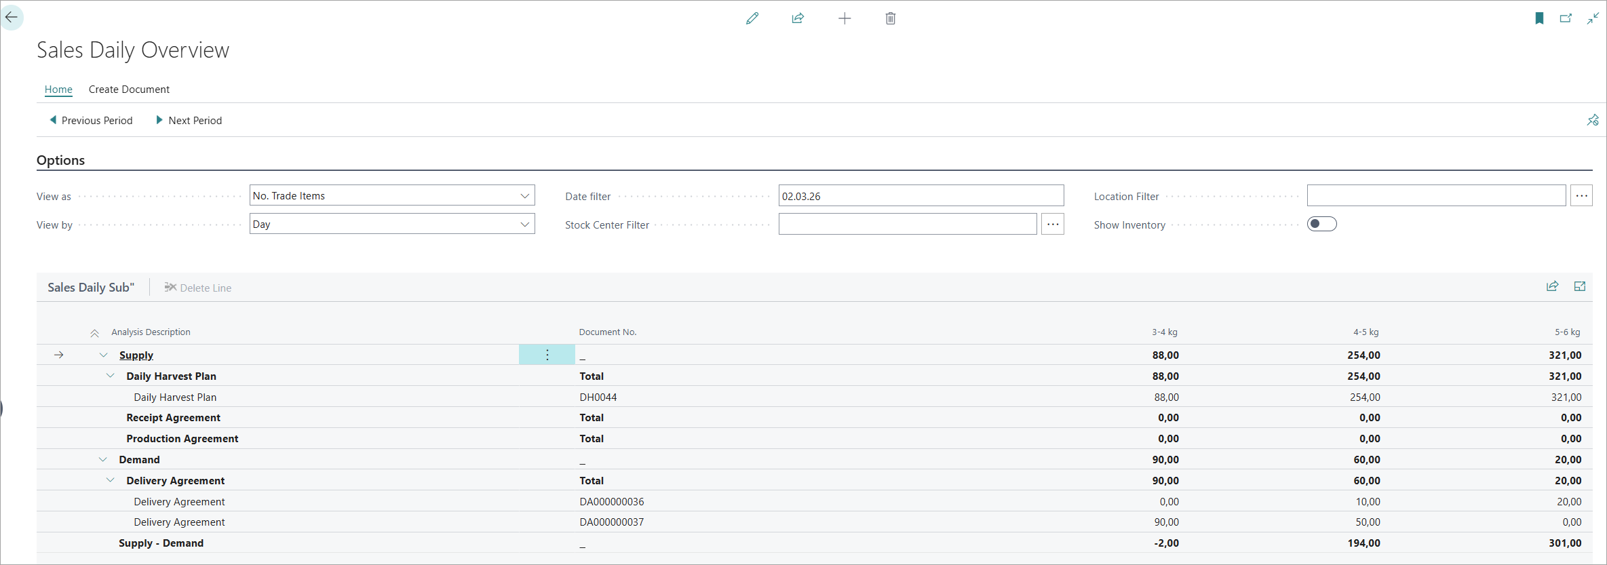Go back with the back arrow
Image resolution: width=1607 pixels, height=565 pixels.
click(12, 18)
